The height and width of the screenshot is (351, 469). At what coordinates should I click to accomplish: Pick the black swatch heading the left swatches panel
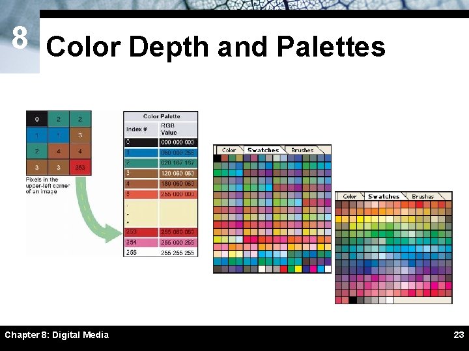(217, 158)
